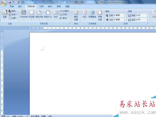Open the 引用 tab
The width and height of the screenshot is (156, 117).
coord(41,7)
